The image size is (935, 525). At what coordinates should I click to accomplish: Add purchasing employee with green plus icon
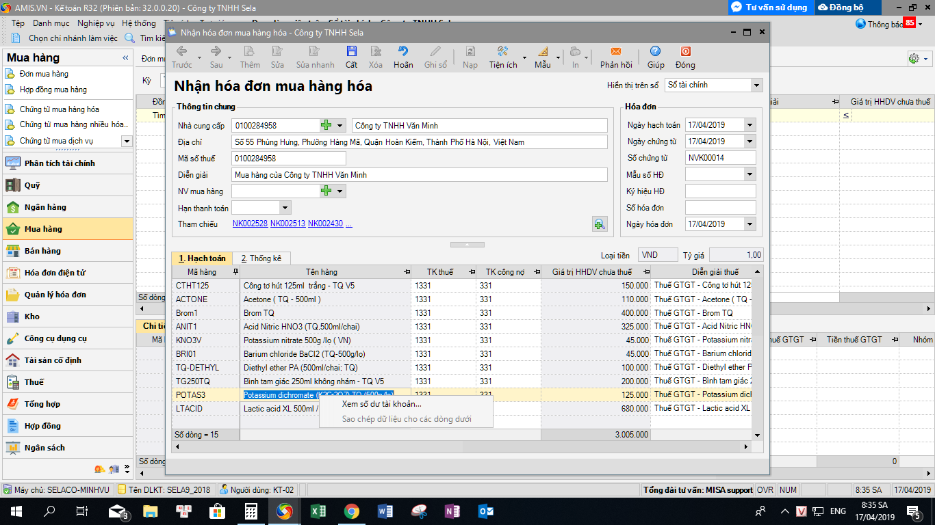[x=326, y=191]
